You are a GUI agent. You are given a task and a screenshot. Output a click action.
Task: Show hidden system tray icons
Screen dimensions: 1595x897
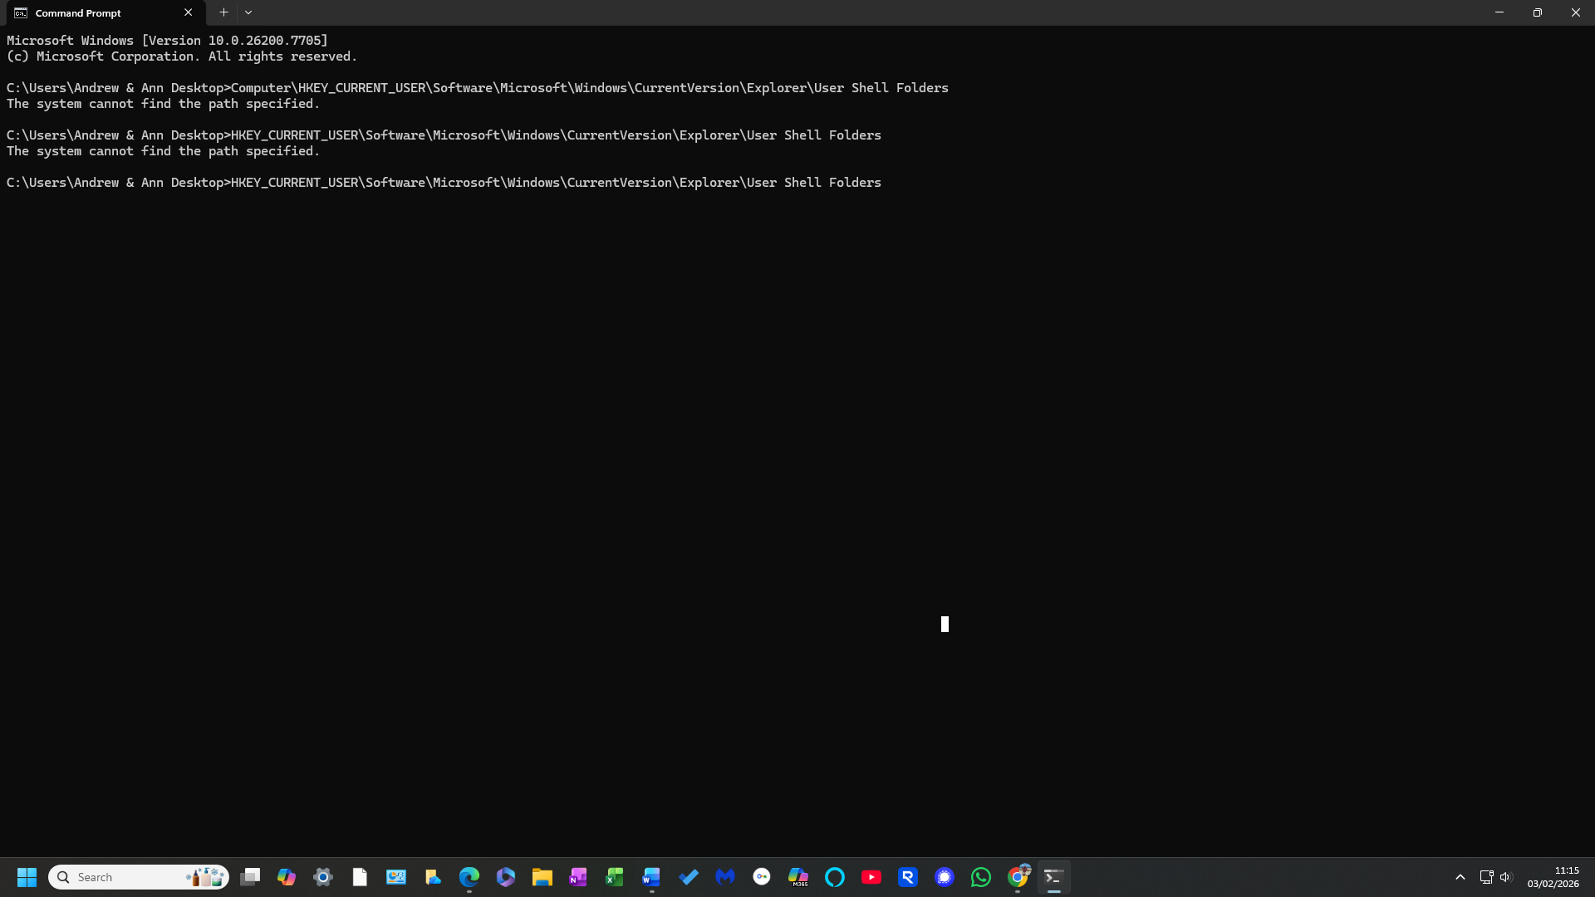click(1460, 877)
